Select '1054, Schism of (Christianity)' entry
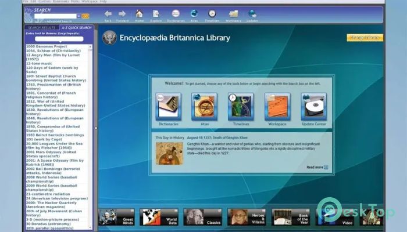The image size is (407, 232). [53, 51]
